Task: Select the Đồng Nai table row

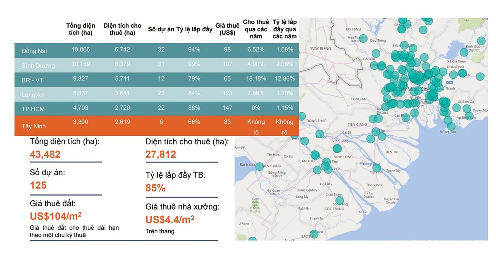Action: point(156,50)
